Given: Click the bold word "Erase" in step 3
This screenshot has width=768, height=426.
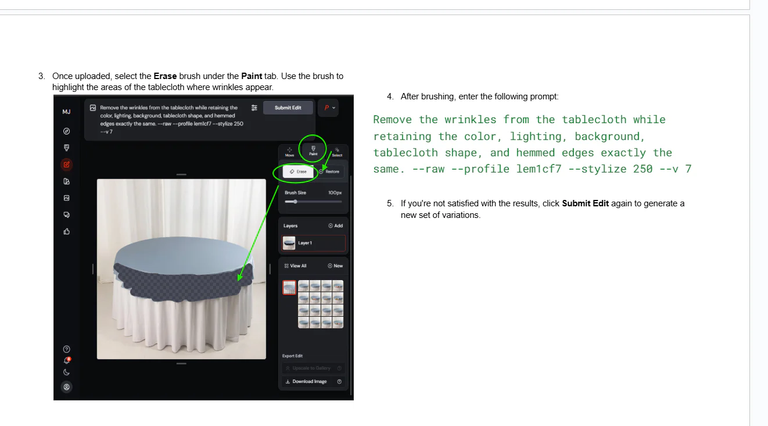Looking at the screenshot, I should (165, 76).
